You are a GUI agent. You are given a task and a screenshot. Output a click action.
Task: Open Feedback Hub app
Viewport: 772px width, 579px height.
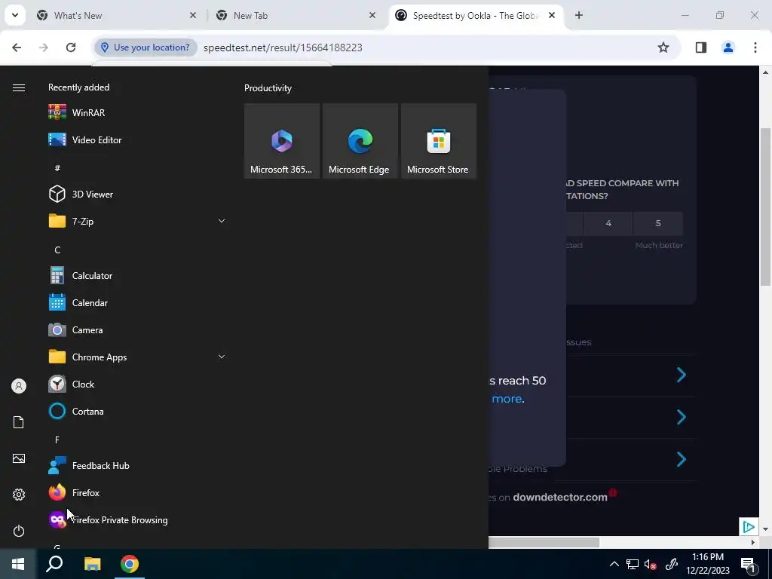[x=137, y=466]
